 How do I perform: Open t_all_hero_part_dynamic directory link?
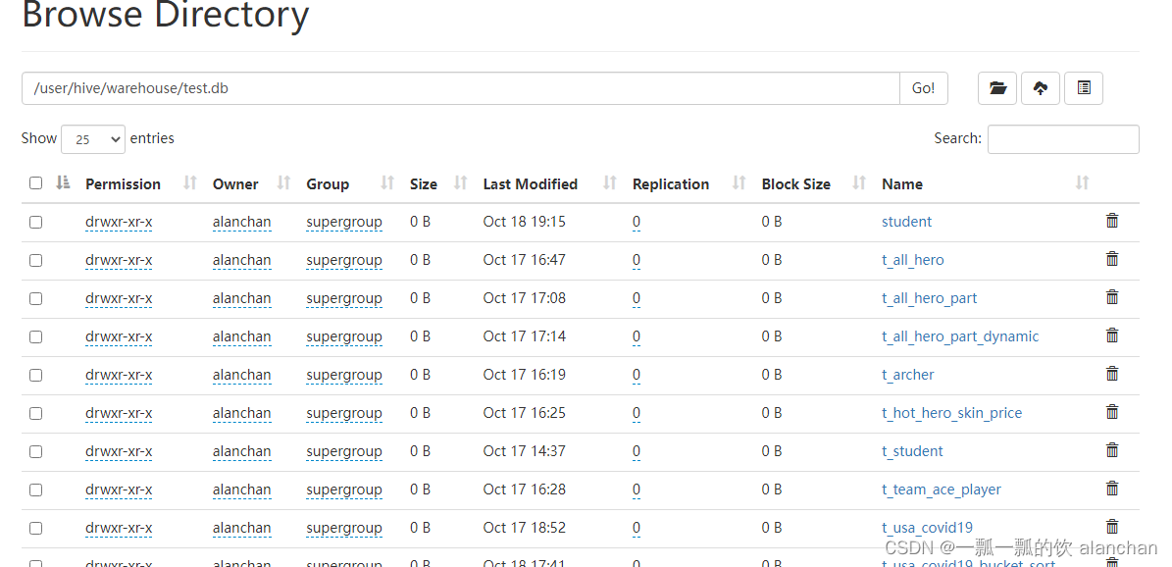(960, 336)
